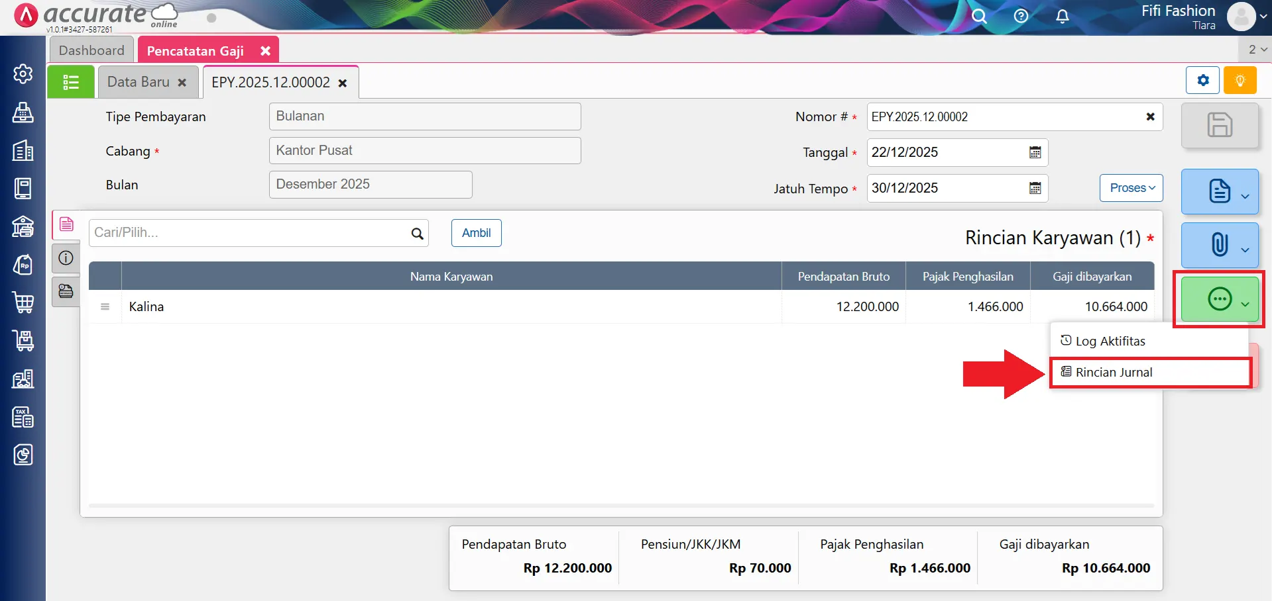Screen dimensions: 1272x601
Task: Click the help question mark icon
Action: 1021,17
